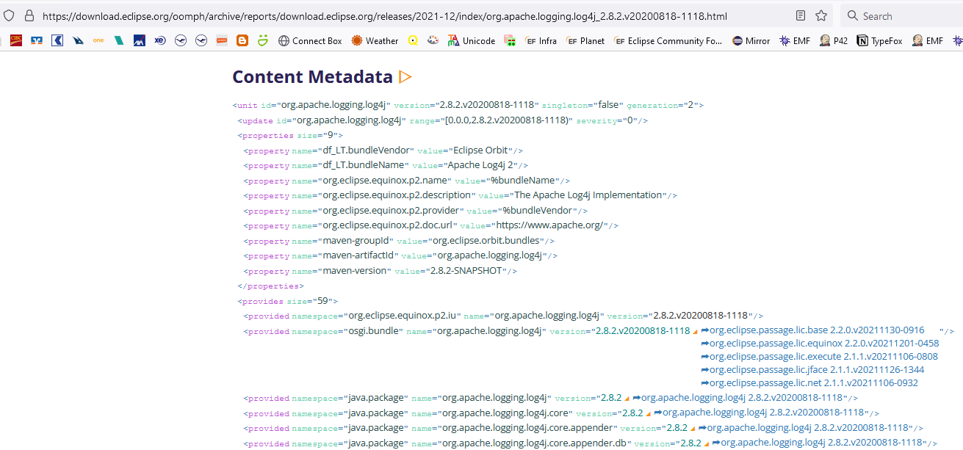Expand the Content Metadata orange triangle
This screenshot has height=450, width=963.
click(x=405, y=76)
